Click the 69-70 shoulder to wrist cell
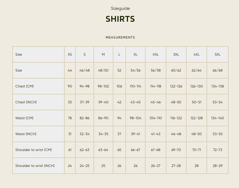Image resolution: width=239 pixels, height=188 pixels. click(176, 150)
